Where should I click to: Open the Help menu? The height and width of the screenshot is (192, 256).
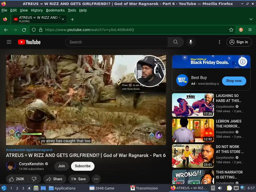(x=83, y=10)
